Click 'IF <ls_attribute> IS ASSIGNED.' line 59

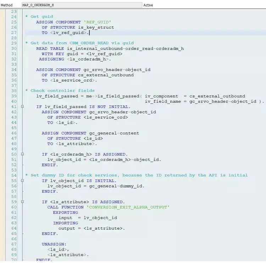point(83,202)
